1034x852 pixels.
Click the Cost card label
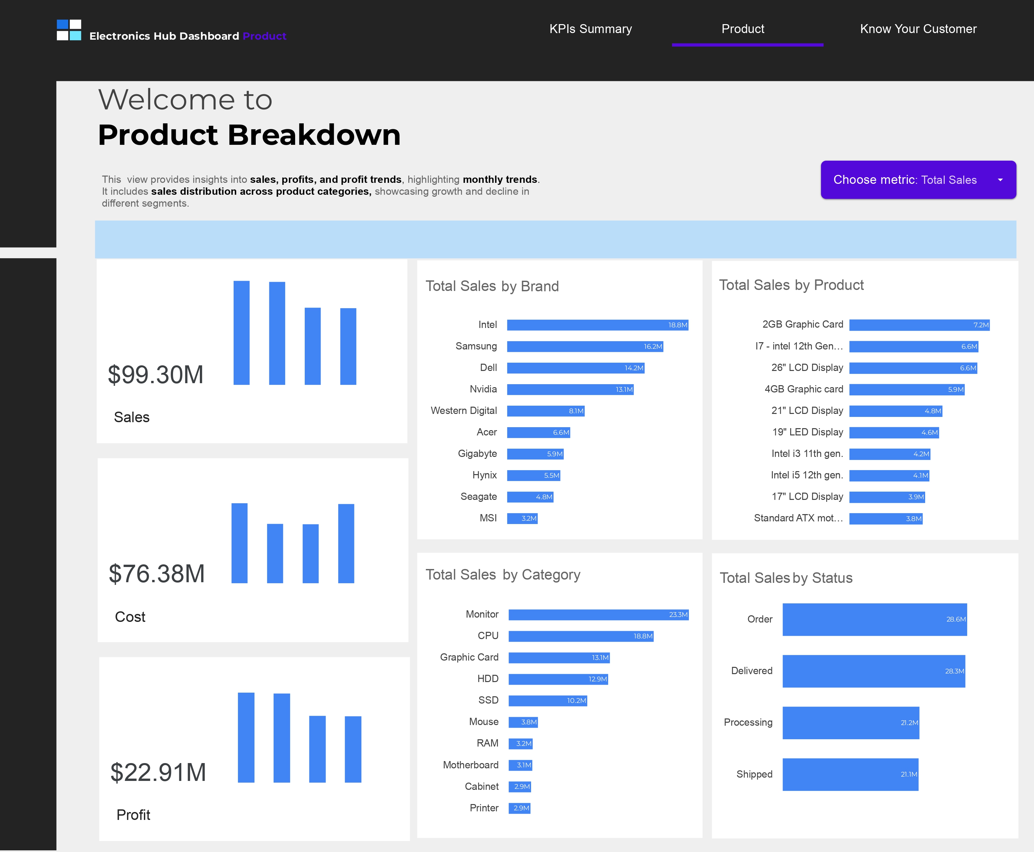click(x=130, y=617)
